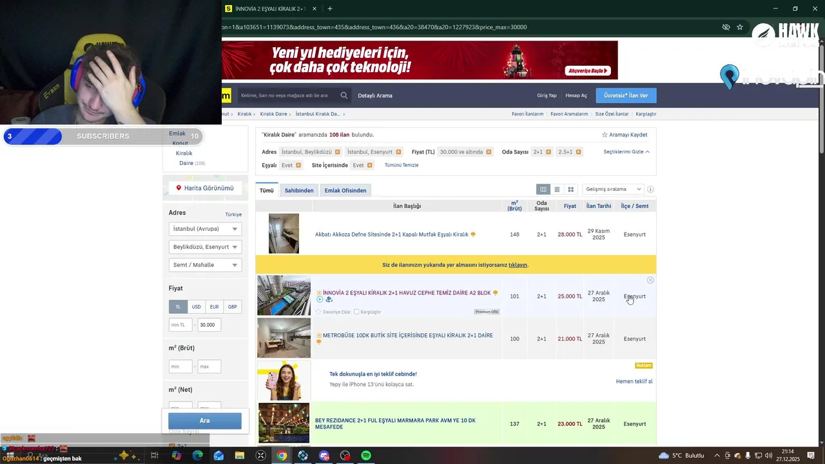Open the METROBÜSE 10DK BUTİK SİTE listing
The width and height of the screenshot is (825, 464).
pos(407,336)
